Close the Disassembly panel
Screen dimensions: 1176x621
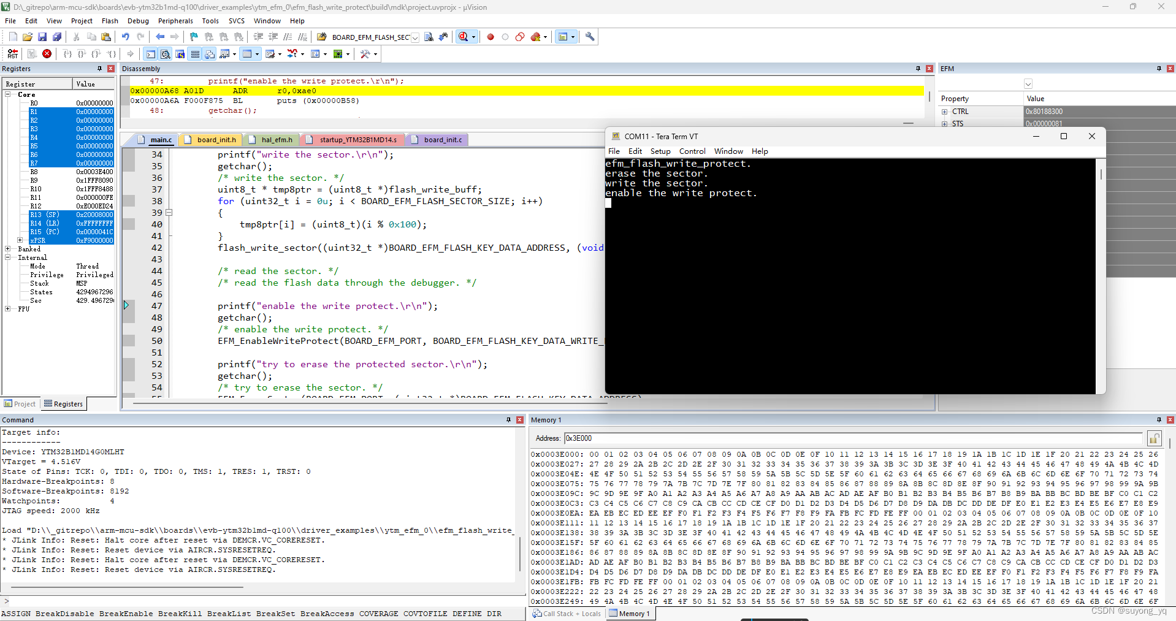coord(930,69)
